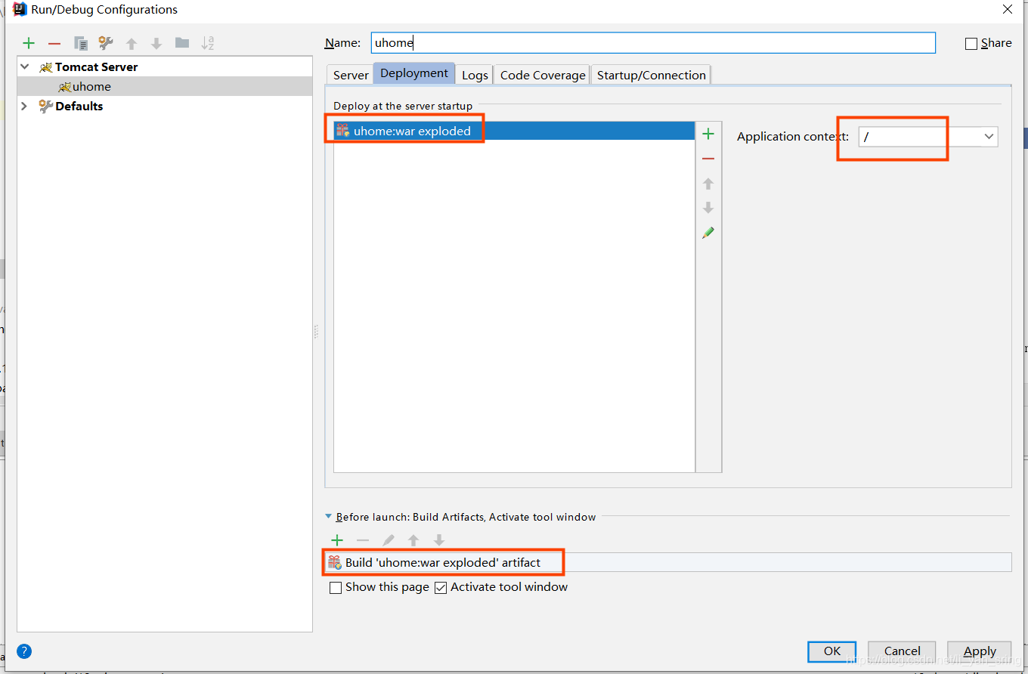This screenshot has width=1028, height=674.
Task: Click the Name text field
Action: (x=653, y=43)
